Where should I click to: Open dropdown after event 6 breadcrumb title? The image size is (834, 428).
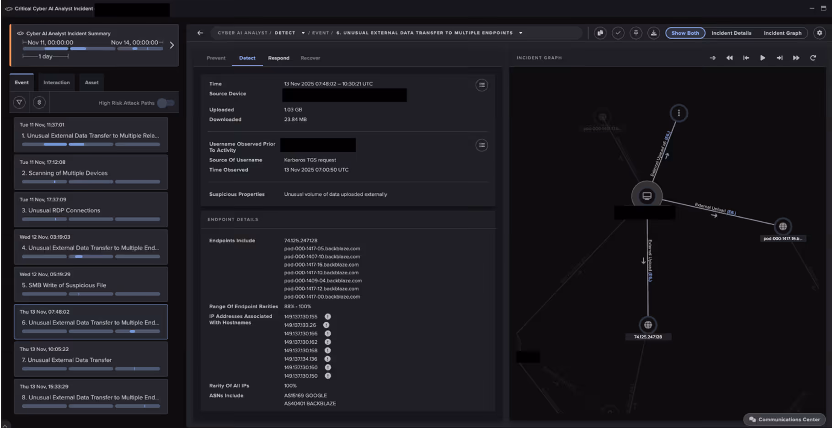pyautogui.click(x=520, y=33)
